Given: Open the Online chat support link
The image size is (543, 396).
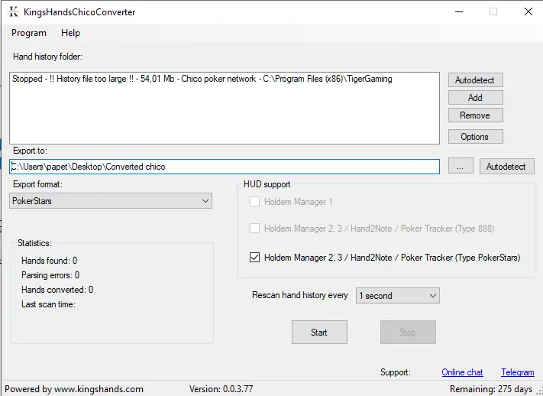Looking at the screenshot, I should [462, 372].
